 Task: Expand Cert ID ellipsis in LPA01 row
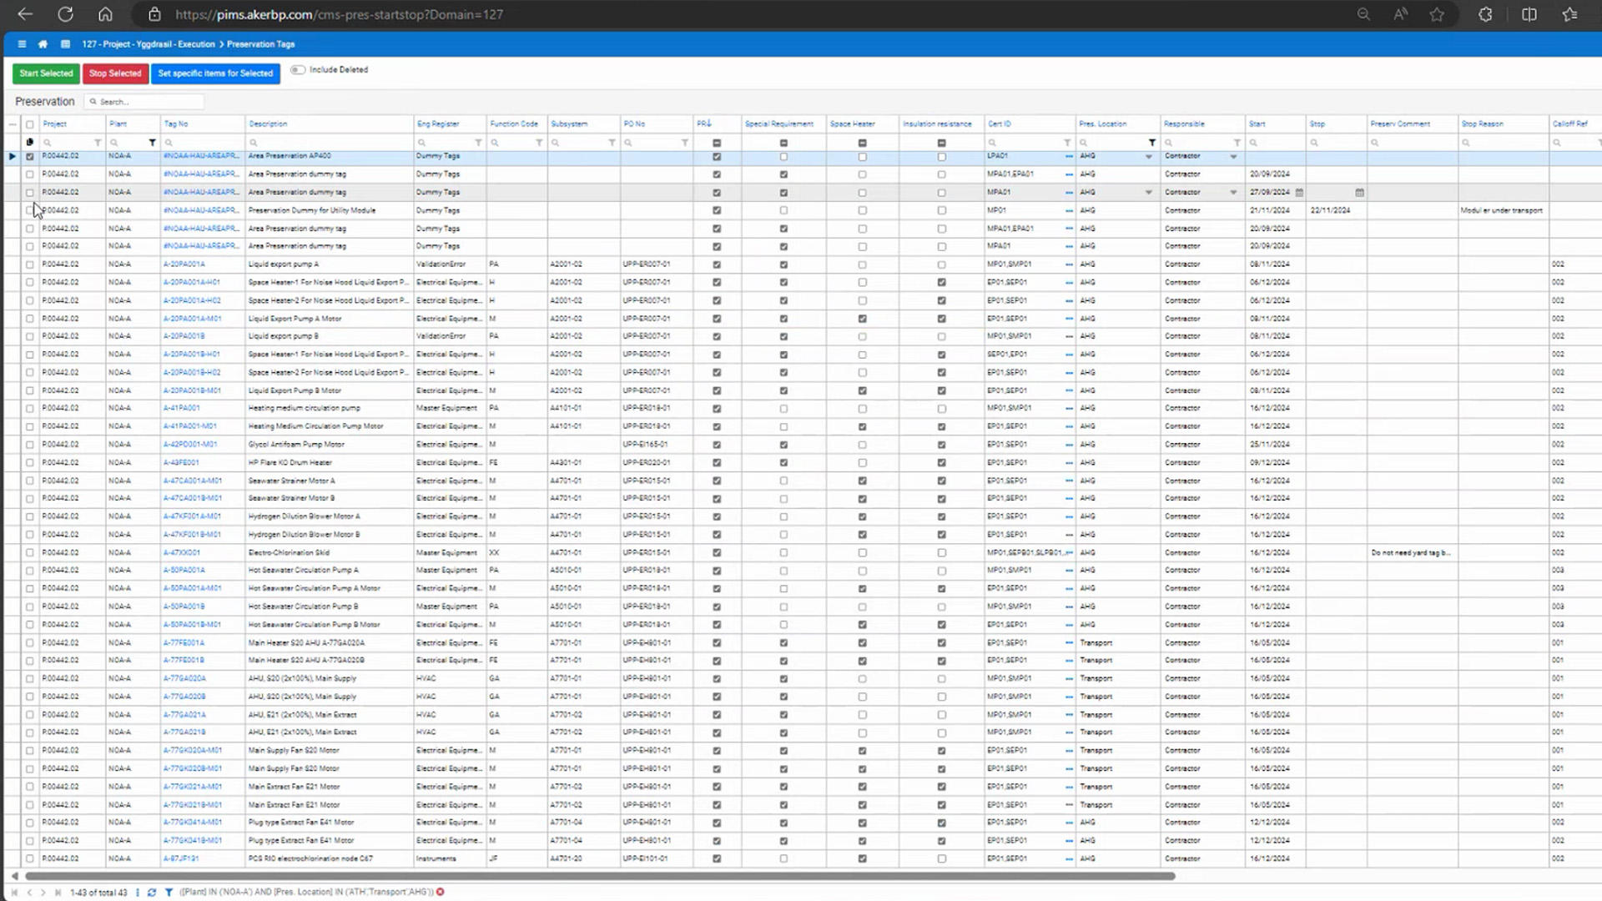pyautogui.click(x=1069, y=156)
